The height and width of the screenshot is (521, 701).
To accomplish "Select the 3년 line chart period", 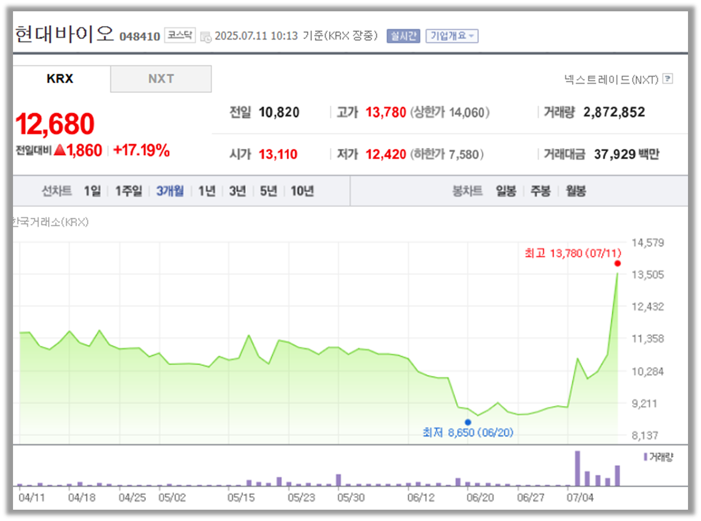I will (x=237, y=191).
